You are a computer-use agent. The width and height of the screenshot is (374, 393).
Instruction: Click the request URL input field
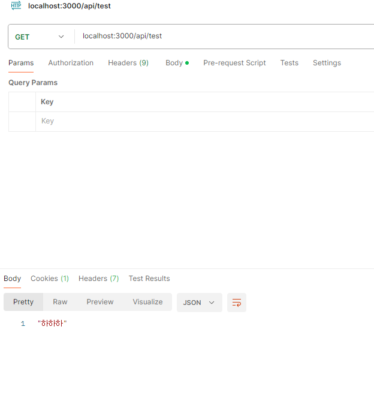[225, 36]
